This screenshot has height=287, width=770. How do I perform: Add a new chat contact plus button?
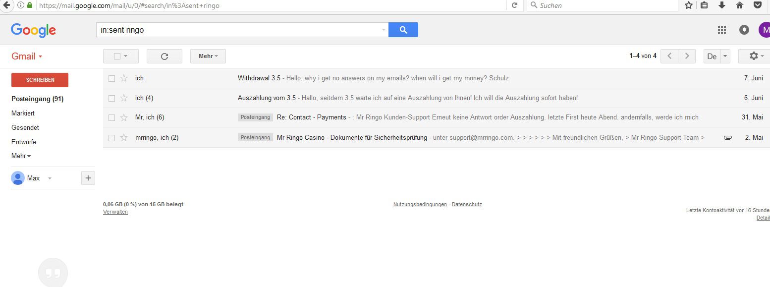coord(88,178)
